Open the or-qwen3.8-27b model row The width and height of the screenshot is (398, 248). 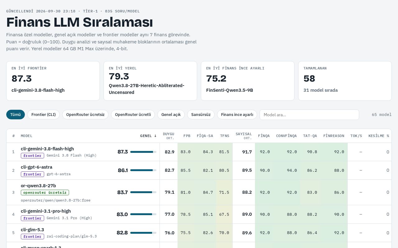[x=199, y=193]
